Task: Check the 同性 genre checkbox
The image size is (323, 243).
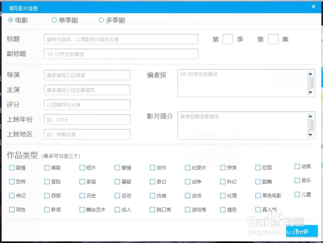Action: point(12,210)
